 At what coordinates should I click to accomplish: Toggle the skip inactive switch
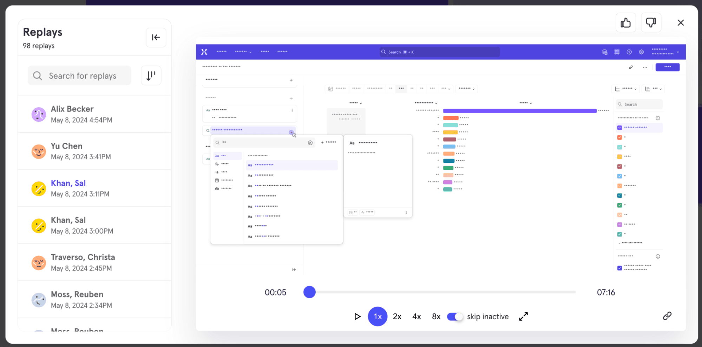coord(455,316)
